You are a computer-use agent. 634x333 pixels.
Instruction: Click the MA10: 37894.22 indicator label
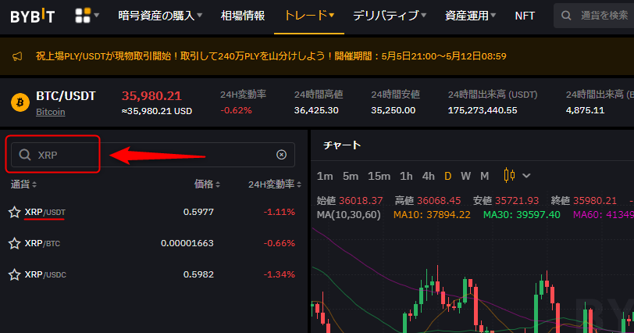coord(433,214)
